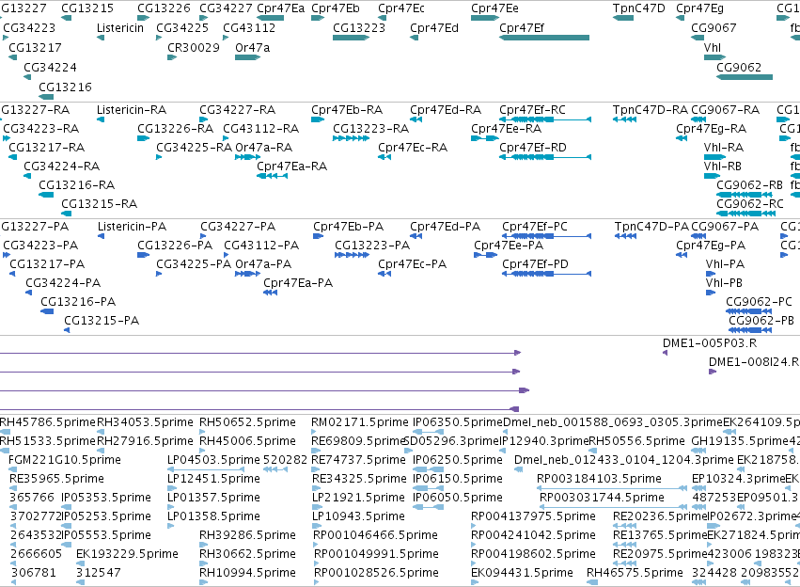Open the EK193229.5prime EST label
The image size is (800, 587).
127,554
